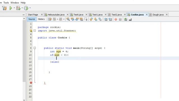The width and height of the screenshot is (179, 101).
Task: Click the 'int age = 4;' line
Action: (x=59, y=52)
